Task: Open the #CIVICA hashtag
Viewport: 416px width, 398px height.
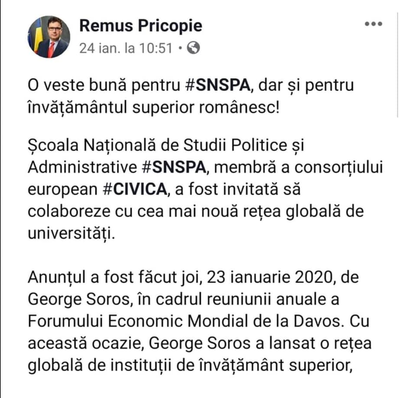Action: (135, 189)
